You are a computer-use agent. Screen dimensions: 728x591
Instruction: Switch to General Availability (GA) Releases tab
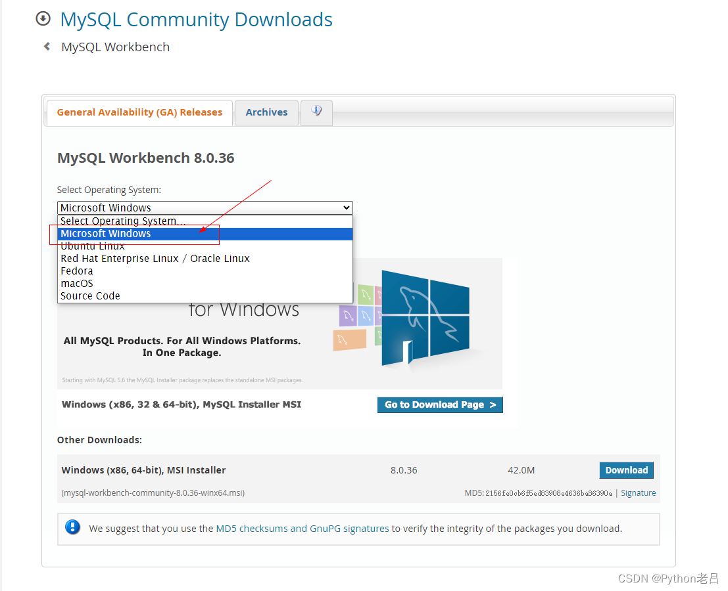point(140,113)
